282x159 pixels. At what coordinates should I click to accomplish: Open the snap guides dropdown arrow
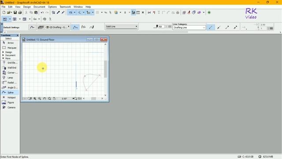[x=84, y=12]
